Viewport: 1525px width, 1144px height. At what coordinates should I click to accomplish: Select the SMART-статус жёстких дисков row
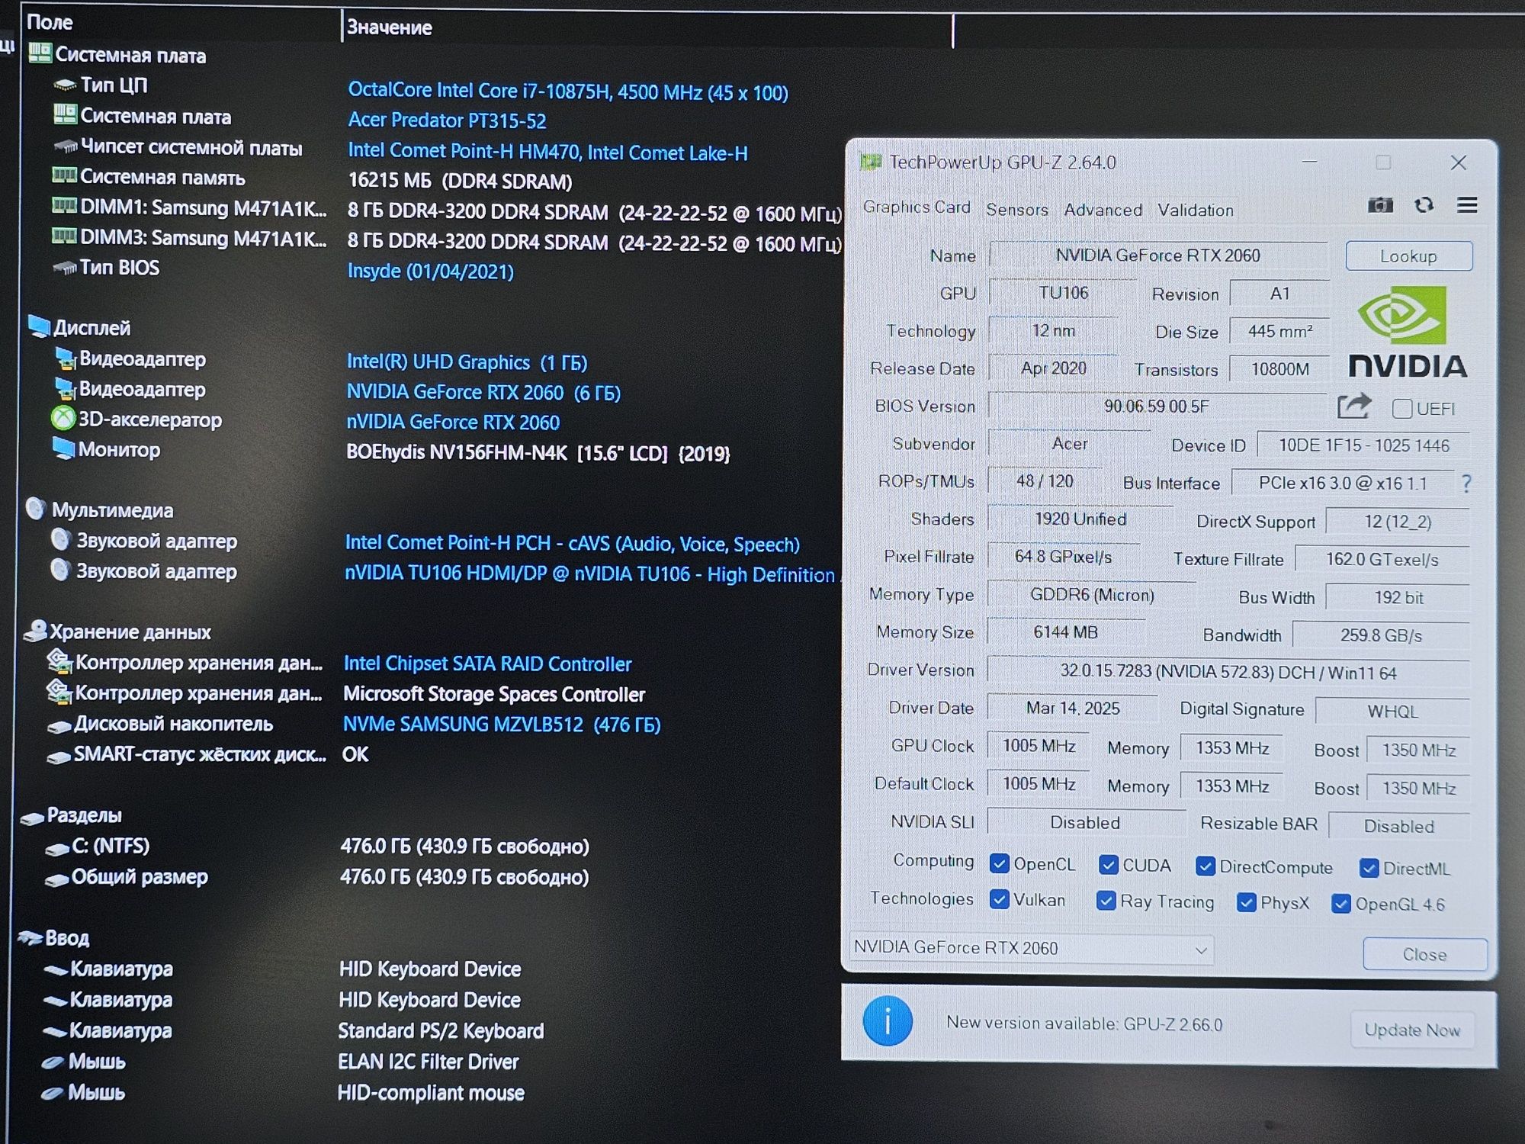208,754
